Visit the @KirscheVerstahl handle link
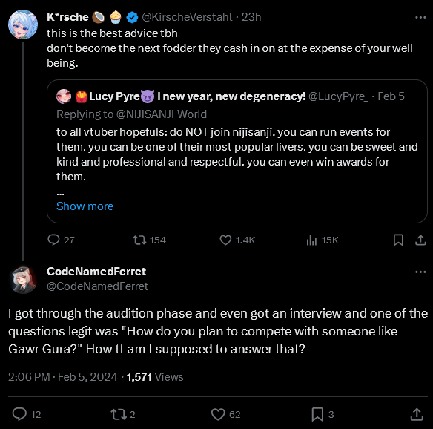 [187, 17]
